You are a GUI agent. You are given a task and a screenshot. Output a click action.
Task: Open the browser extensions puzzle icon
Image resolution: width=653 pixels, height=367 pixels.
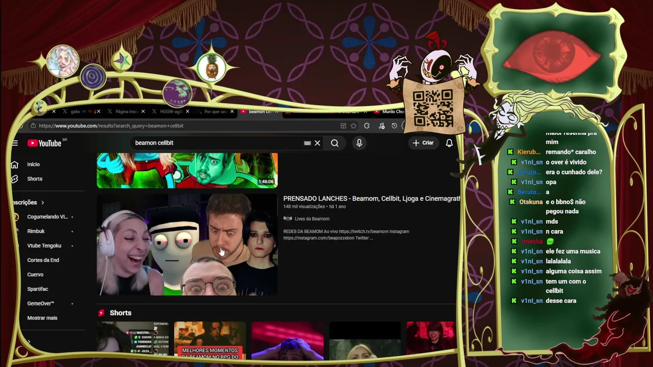[367, 126]
